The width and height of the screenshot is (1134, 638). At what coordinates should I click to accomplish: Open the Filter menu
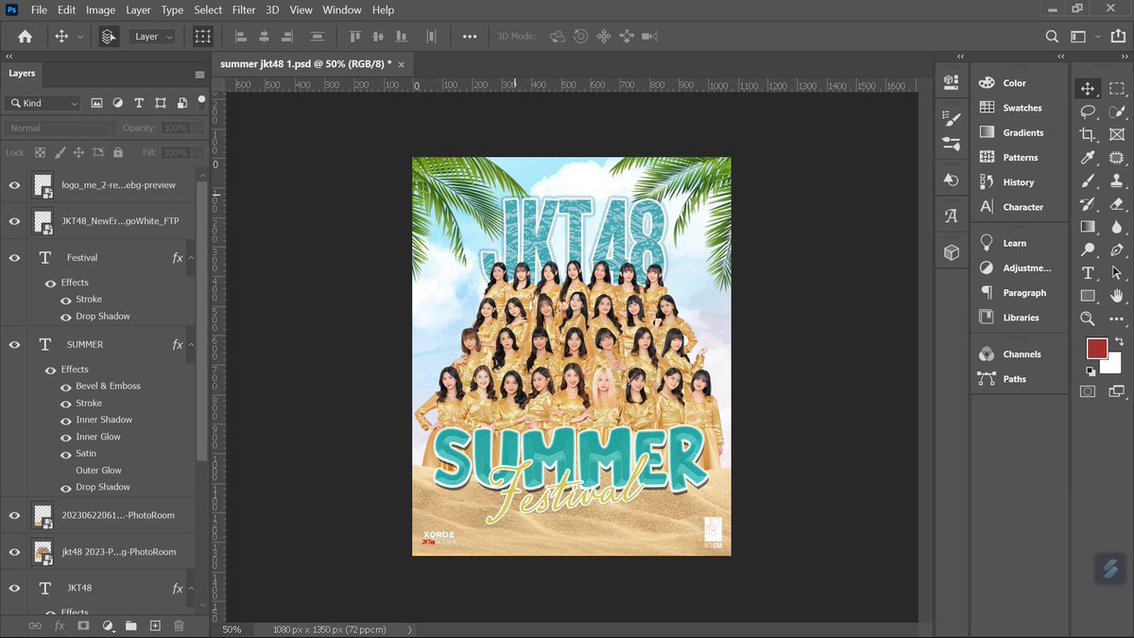point(244,9)
